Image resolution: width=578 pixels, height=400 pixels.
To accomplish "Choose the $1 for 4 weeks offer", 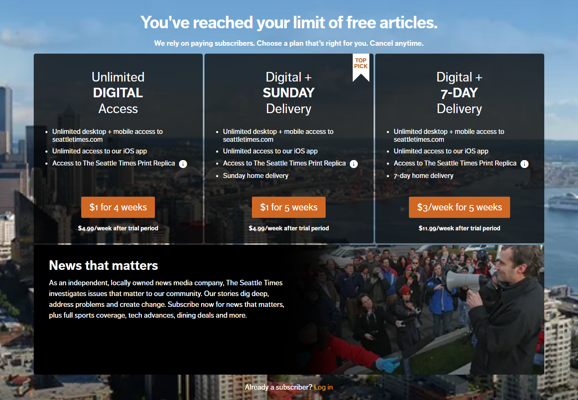I will tap(118, 207).
